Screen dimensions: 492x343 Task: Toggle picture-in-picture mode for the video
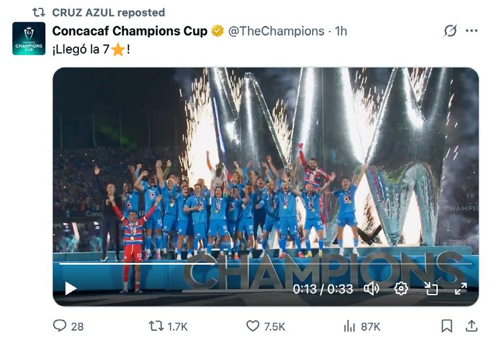pos(431,289)
